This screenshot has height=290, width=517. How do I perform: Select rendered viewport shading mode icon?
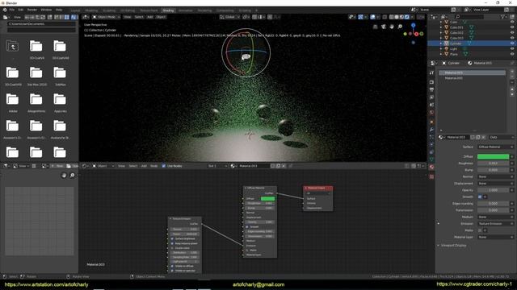[x=407, y=17]
